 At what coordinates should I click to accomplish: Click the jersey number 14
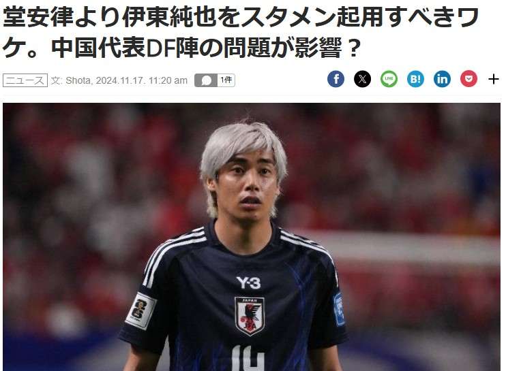click(x=248, y=358)
